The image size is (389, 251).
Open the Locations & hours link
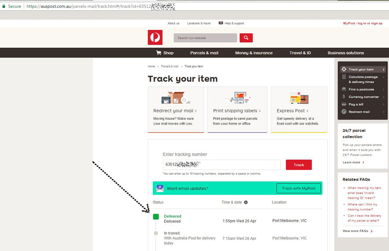coord(199,23)
